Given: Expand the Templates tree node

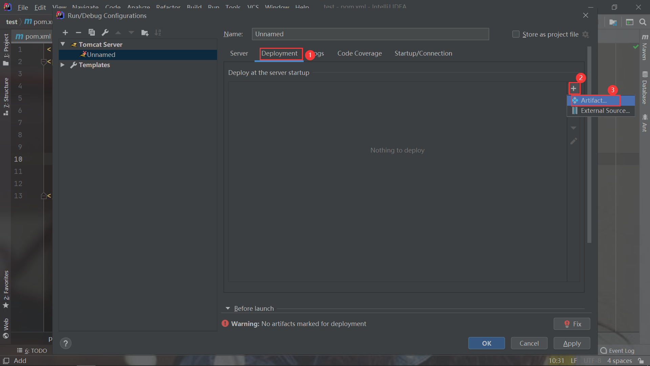Looking at the screenshot, I should (63, 65).
